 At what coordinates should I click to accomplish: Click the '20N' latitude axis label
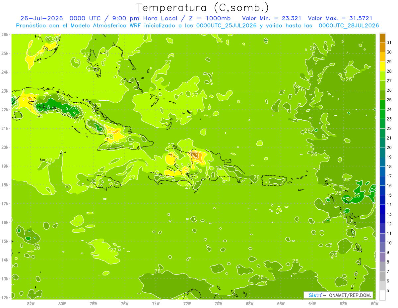point(5,147)
